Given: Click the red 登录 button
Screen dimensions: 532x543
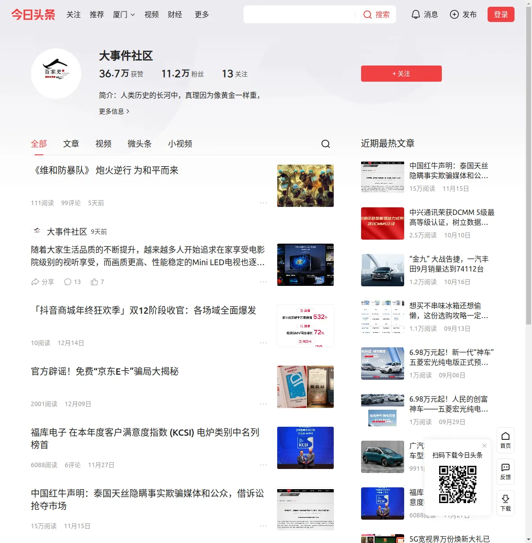Looking at the screenshot, I should 501,14.
